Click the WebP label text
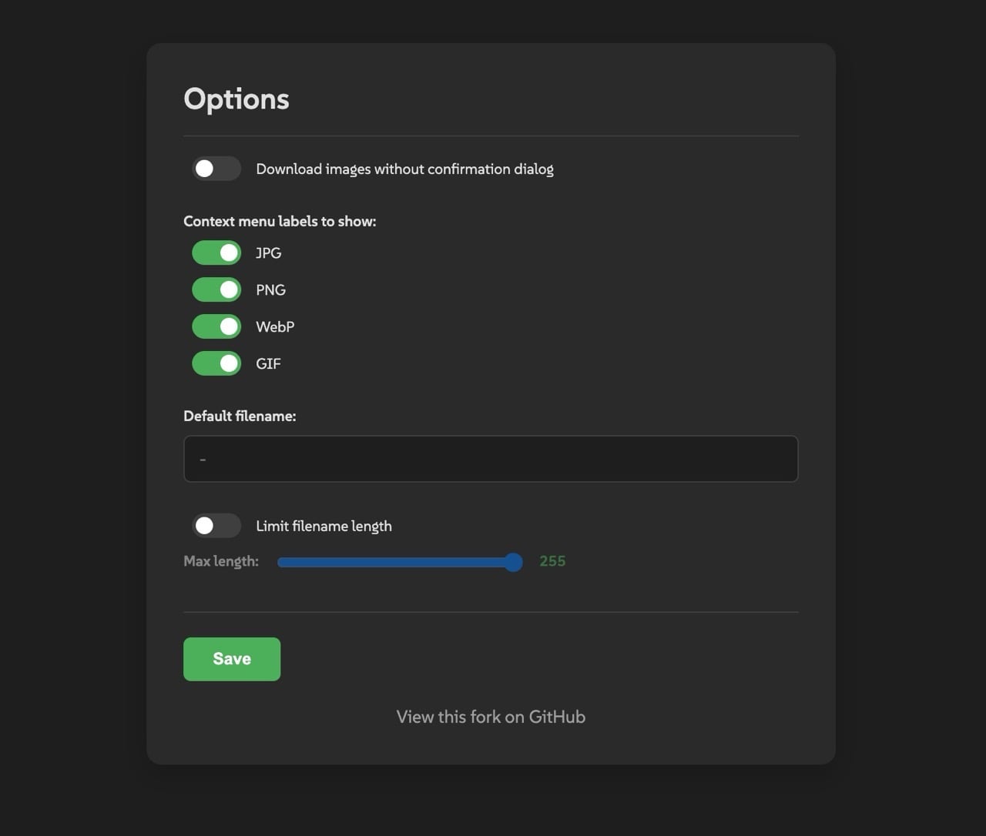 [275, 326]
